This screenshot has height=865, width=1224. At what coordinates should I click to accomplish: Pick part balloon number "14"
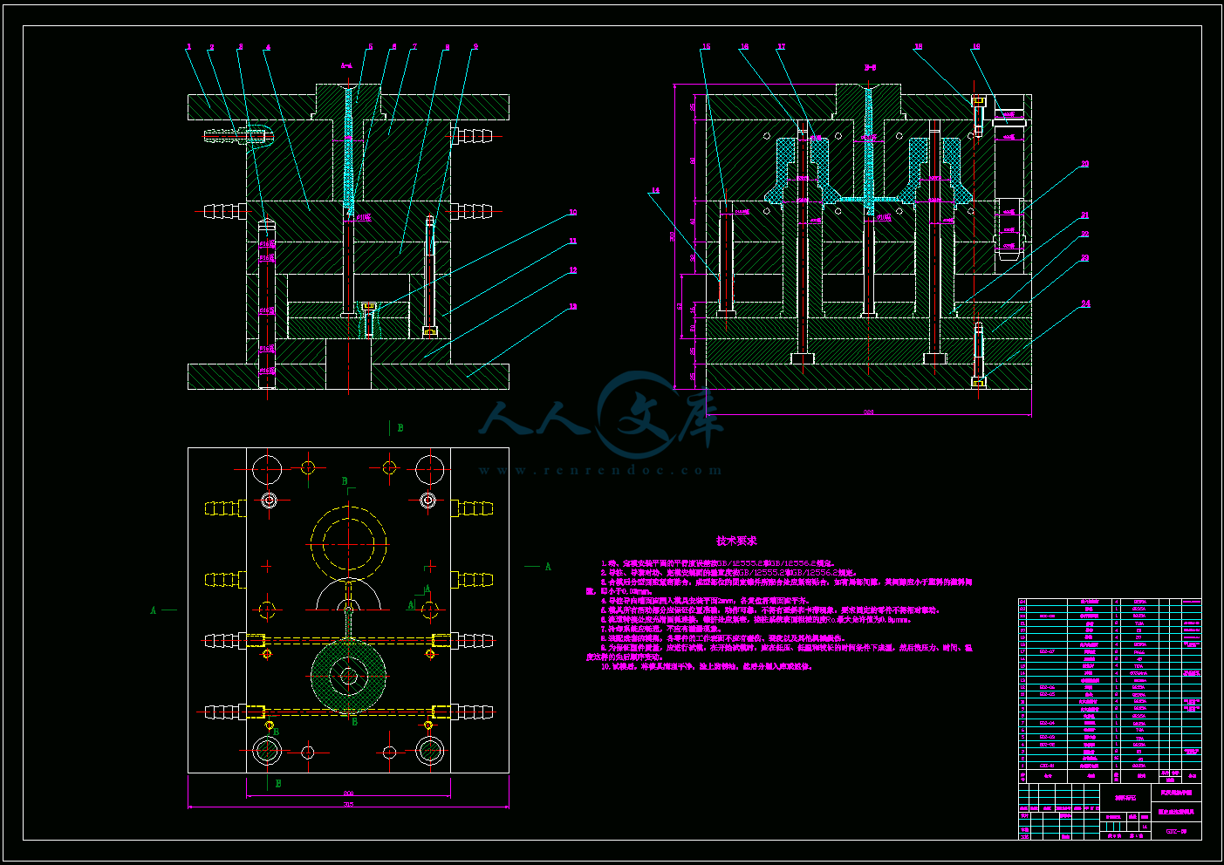click(655, 190)
